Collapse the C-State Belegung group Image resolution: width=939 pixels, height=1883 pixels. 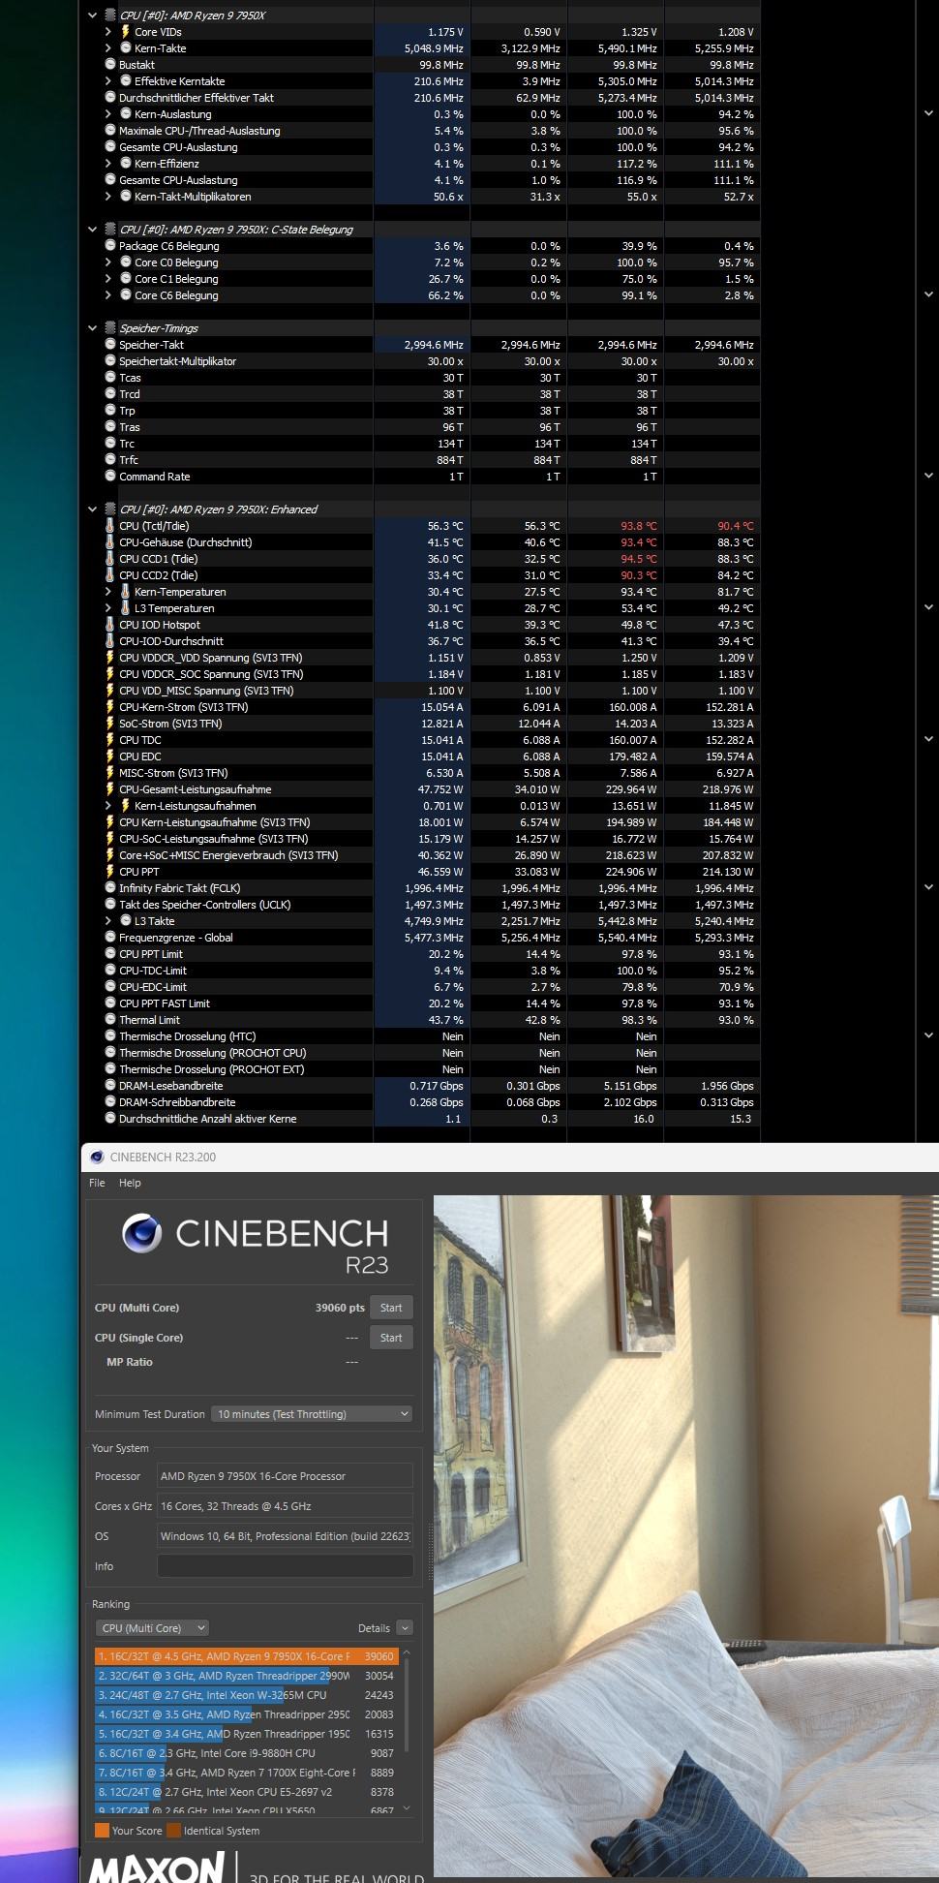pyautogui.click(x=93, y=230)
